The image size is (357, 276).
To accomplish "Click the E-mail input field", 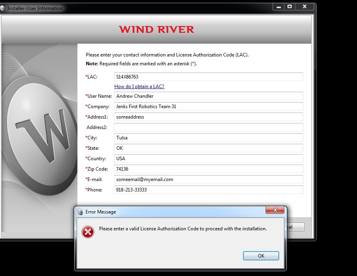I will pos(209,179).
